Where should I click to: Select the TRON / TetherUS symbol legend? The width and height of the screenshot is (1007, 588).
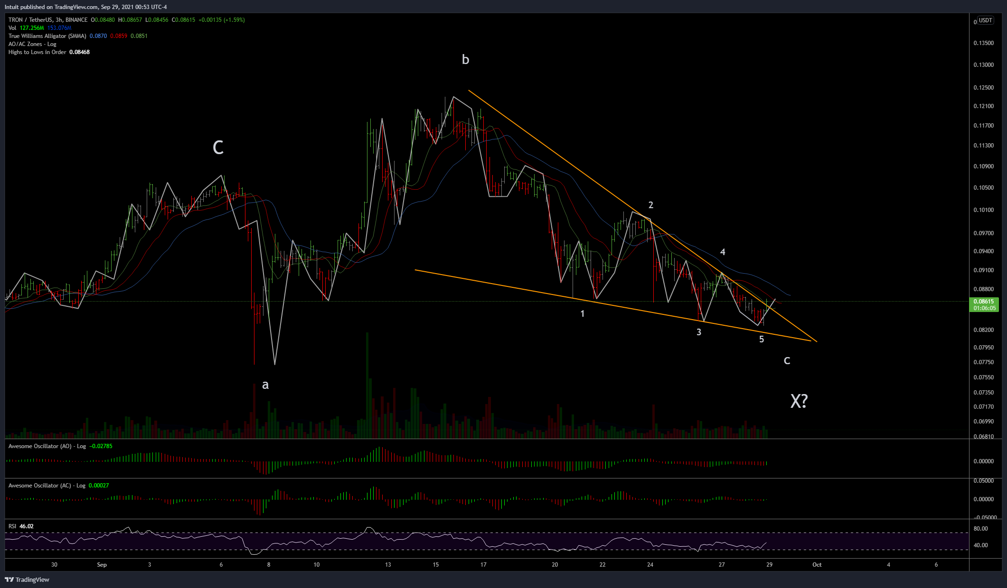point(48,20)
